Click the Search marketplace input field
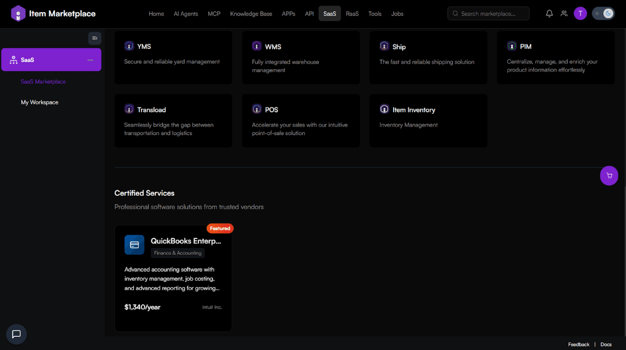This screenshot has width=626, height=350. 492,14
